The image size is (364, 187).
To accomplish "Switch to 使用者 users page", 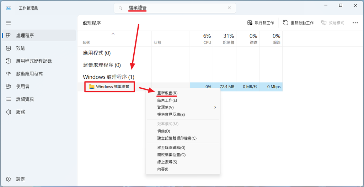I will click(x=39, y=87).
